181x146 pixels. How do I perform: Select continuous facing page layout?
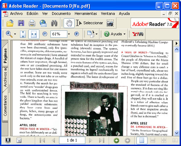[x=164, y=140]
